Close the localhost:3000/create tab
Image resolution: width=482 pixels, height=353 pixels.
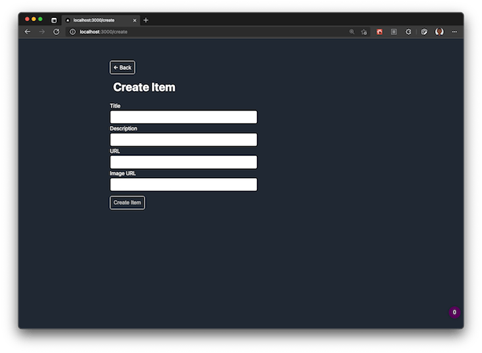pos(135,20)
